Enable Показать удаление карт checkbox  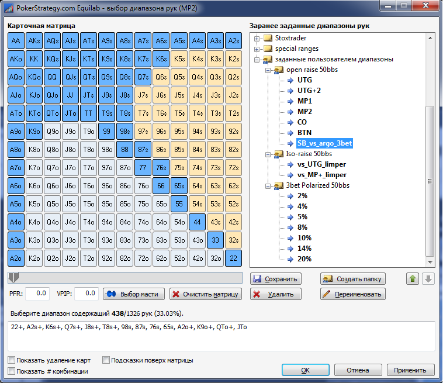(x=12, y=360)
